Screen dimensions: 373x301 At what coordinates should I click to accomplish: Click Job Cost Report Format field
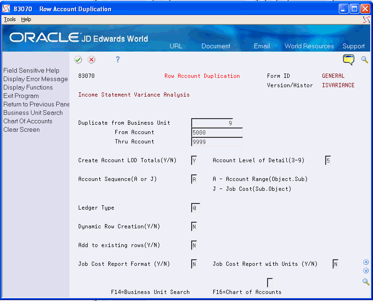point(194,264)
